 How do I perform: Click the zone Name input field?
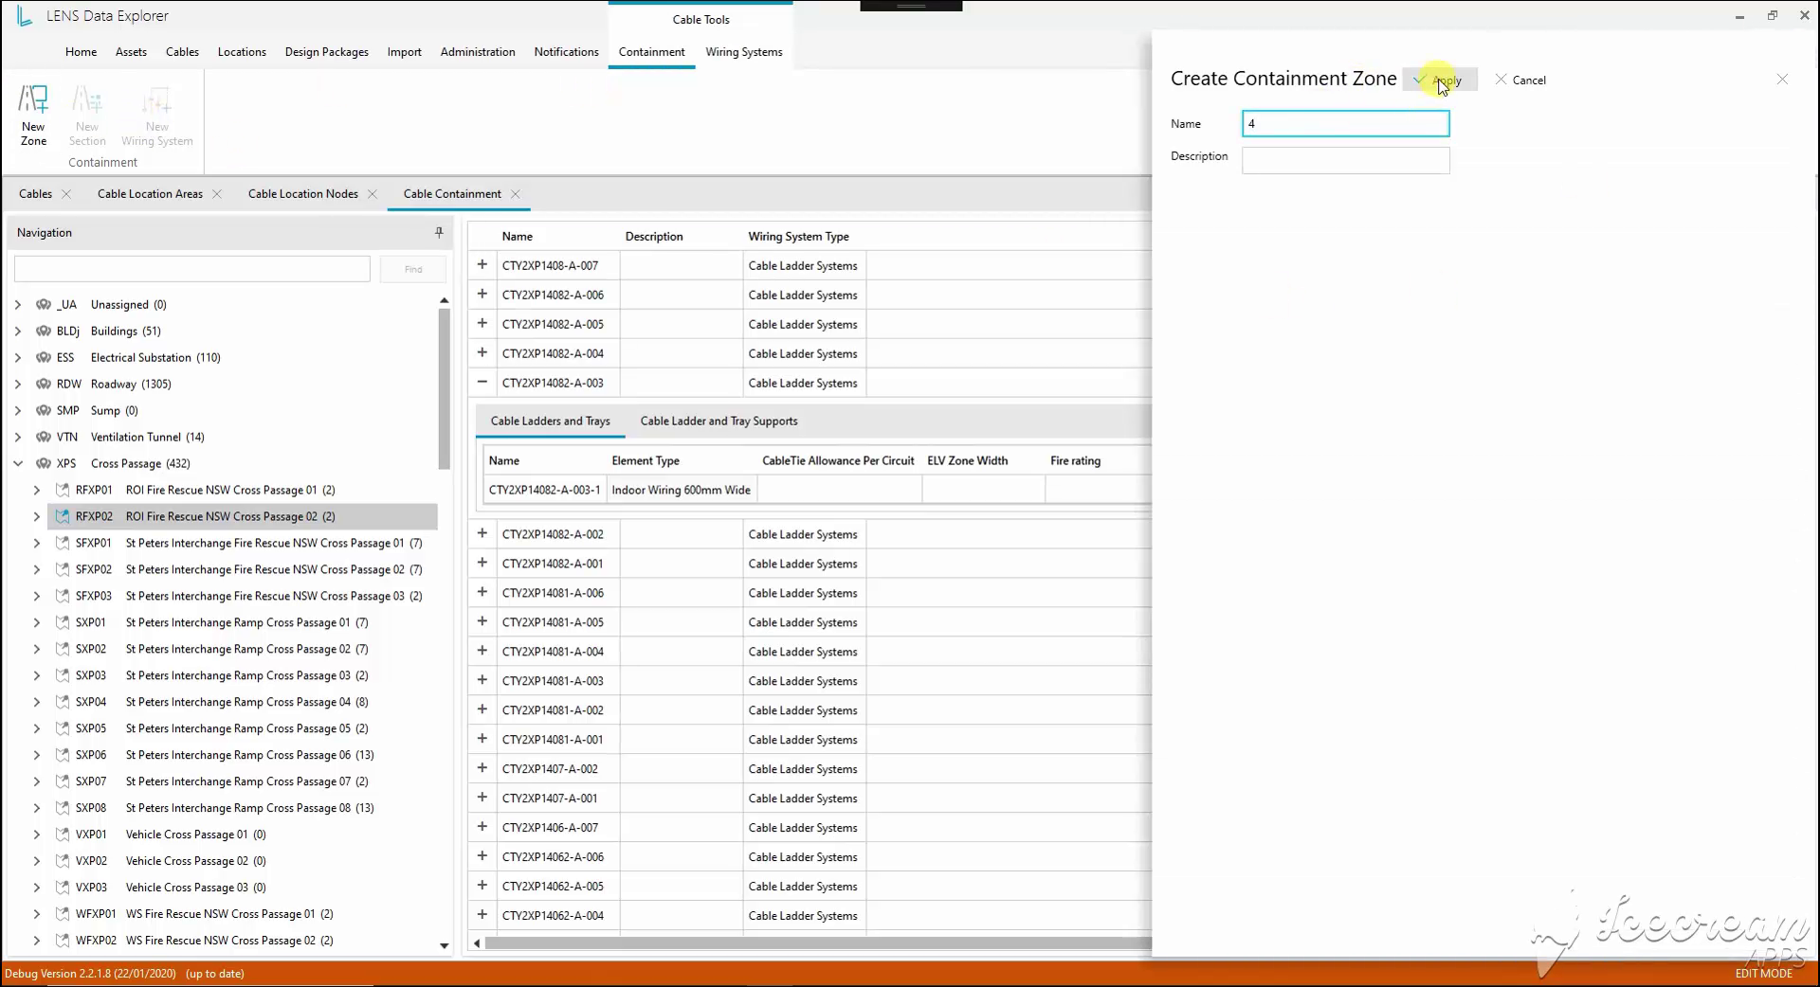(x=1345, y=124)
